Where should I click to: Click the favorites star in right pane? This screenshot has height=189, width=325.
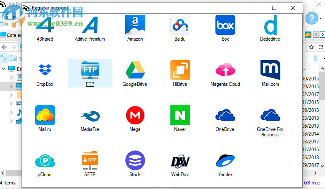pos(311,47)
